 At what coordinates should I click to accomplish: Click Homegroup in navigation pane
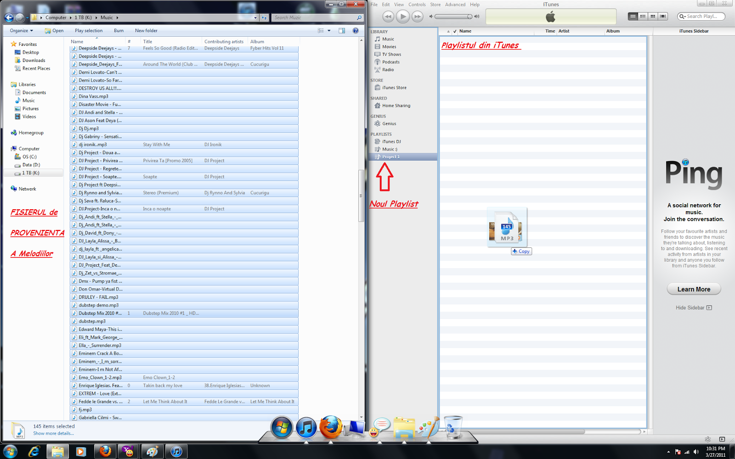pos(27,133)
